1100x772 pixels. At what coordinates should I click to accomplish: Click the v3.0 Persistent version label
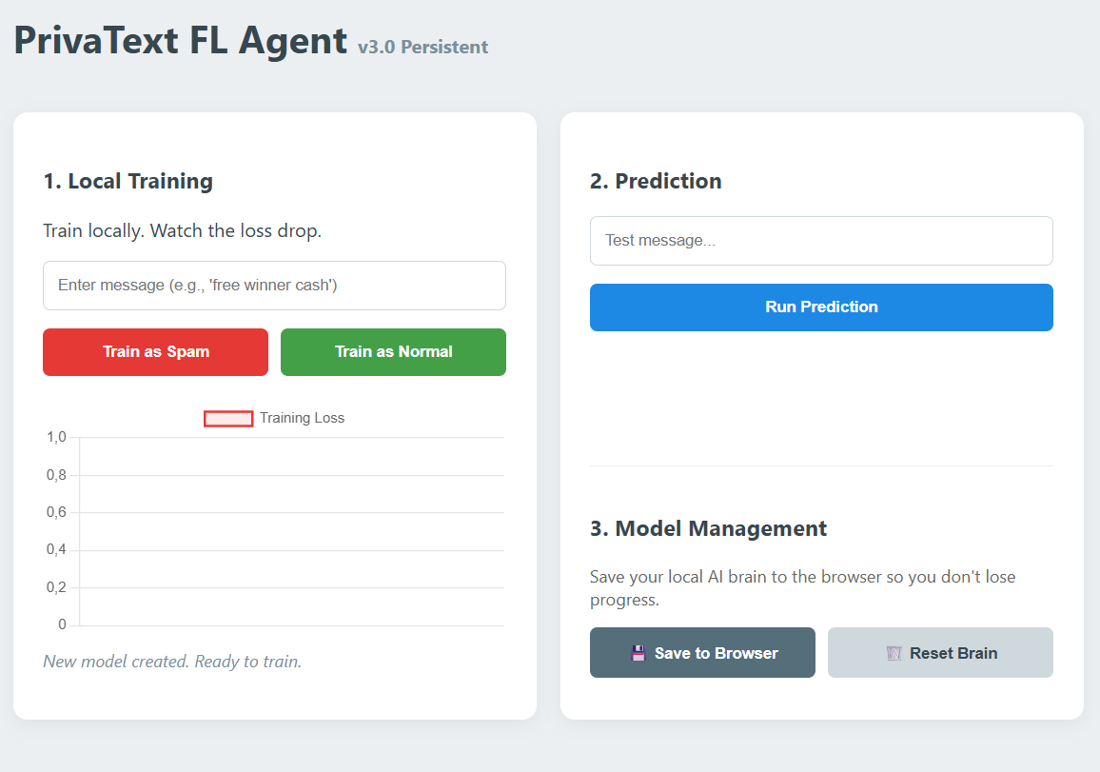423,47
